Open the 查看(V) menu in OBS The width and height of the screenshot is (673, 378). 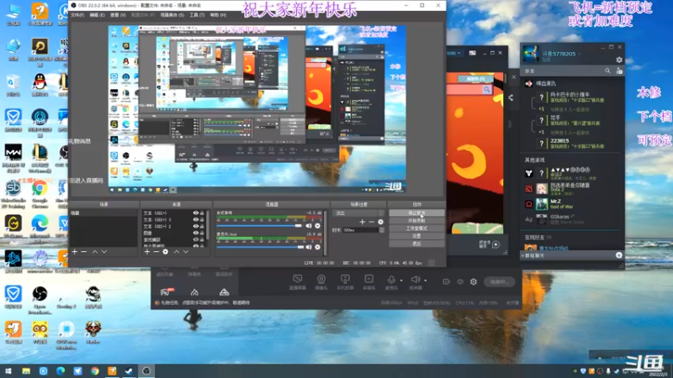(x=118, y=15)
